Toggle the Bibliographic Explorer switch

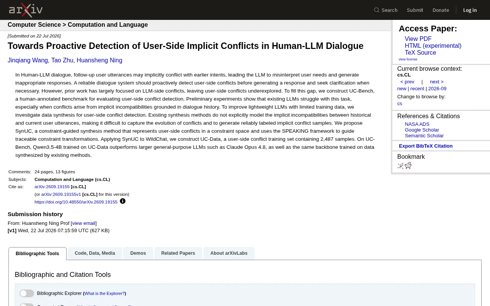click(27, 293)
